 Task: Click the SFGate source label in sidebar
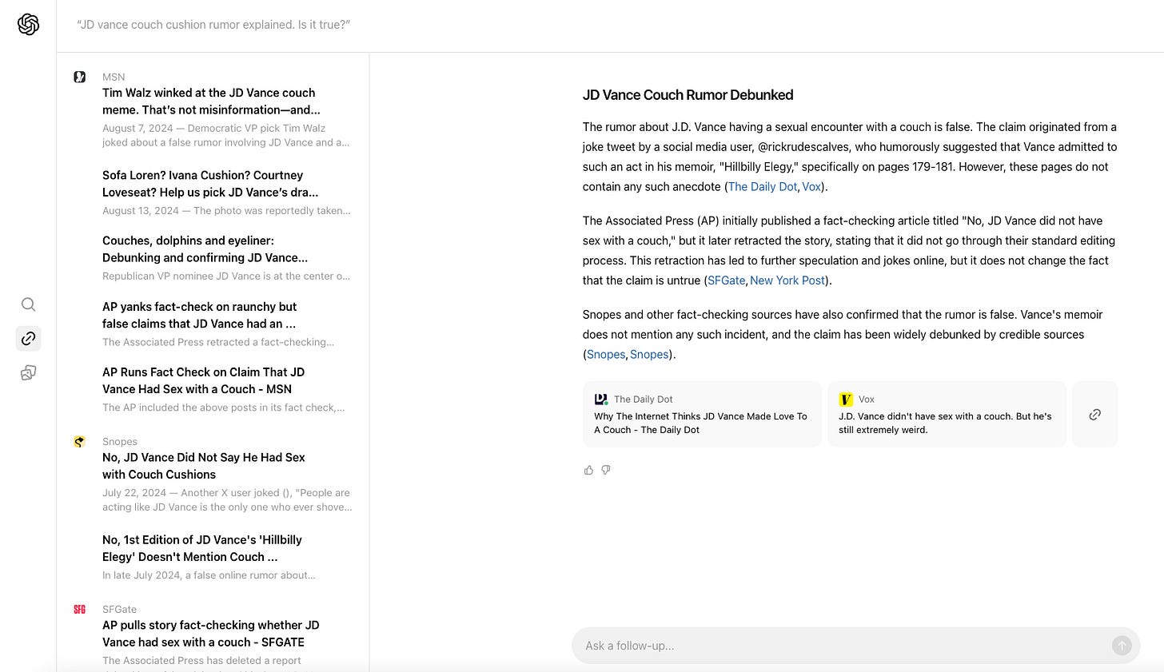(x=119, y=609)
